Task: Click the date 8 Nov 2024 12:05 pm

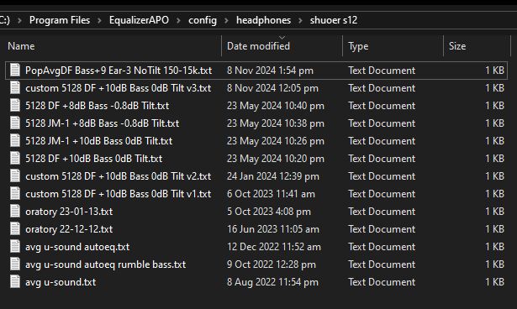Action: tap(272, 88)
